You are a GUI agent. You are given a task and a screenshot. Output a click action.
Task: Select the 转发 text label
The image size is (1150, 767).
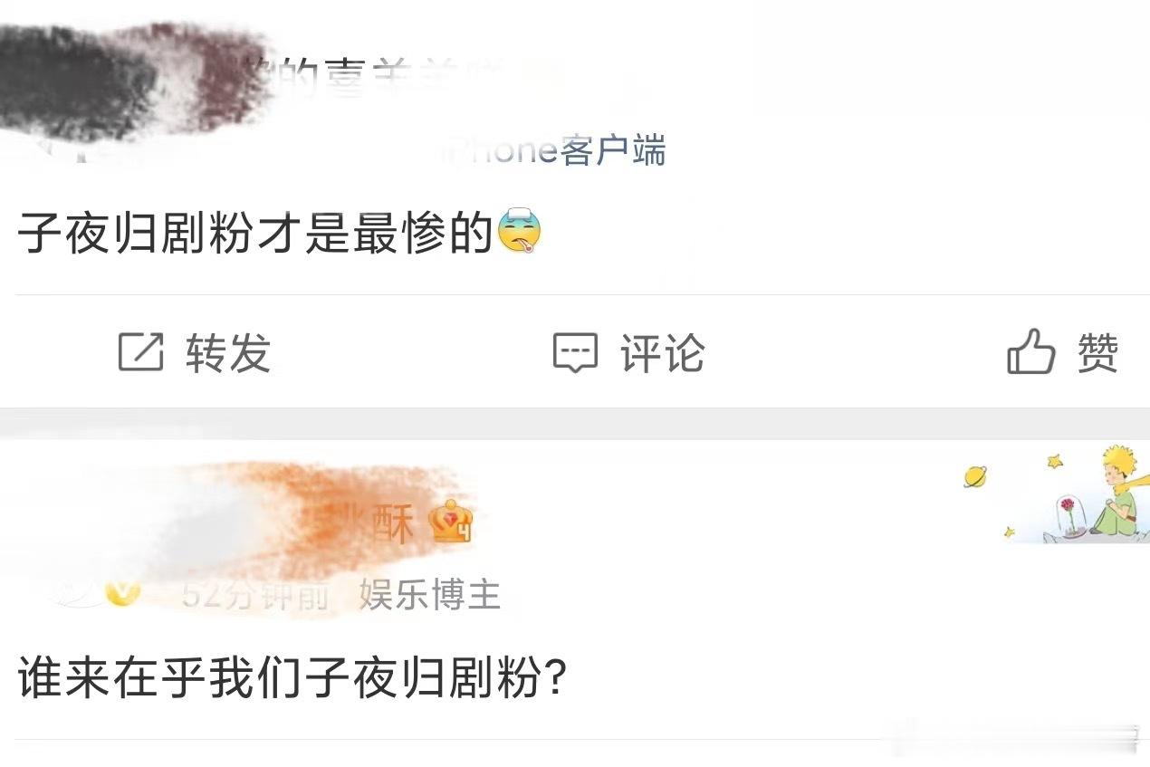pyautogui.click(x=228, y=352)
